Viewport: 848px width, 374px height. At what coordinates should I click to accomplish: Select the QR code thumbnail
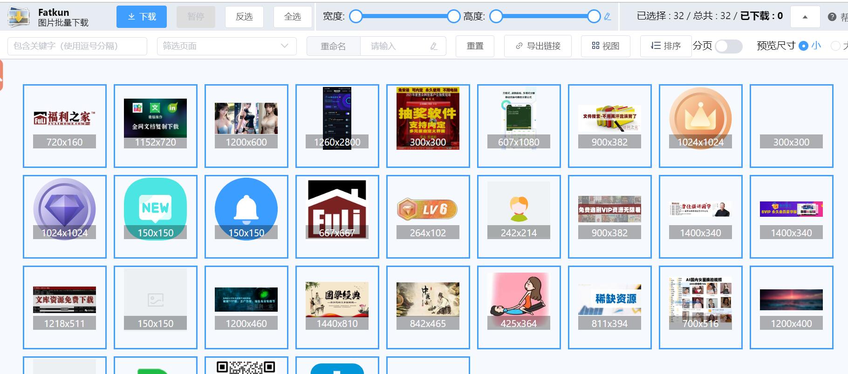click(x=246, y=366)
